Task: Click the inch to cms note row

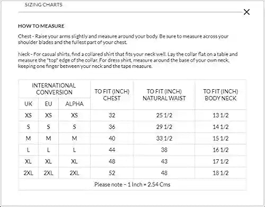Action: coord(132,185)
